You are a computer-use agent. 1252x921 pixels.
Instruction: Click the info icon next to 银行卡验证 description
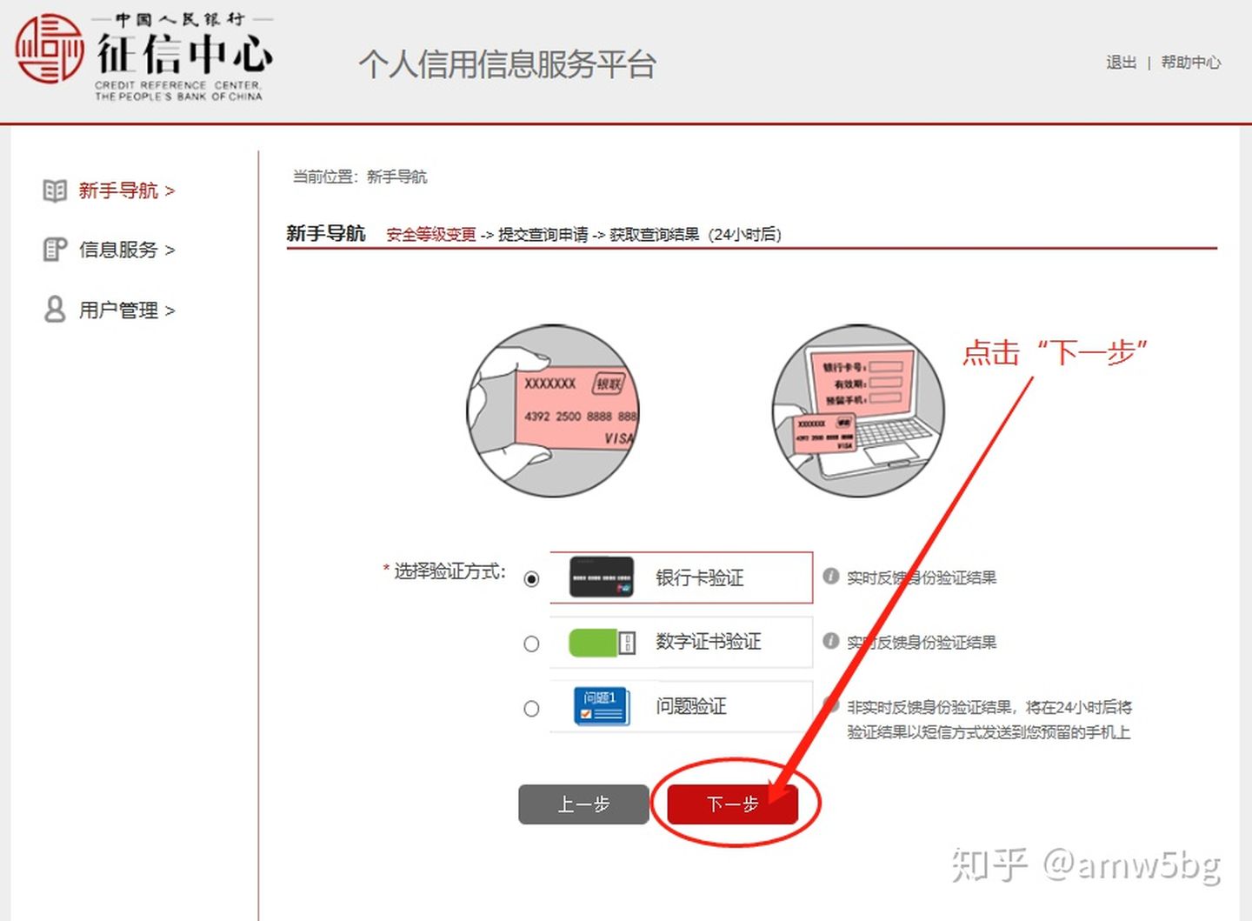(830, 577)
